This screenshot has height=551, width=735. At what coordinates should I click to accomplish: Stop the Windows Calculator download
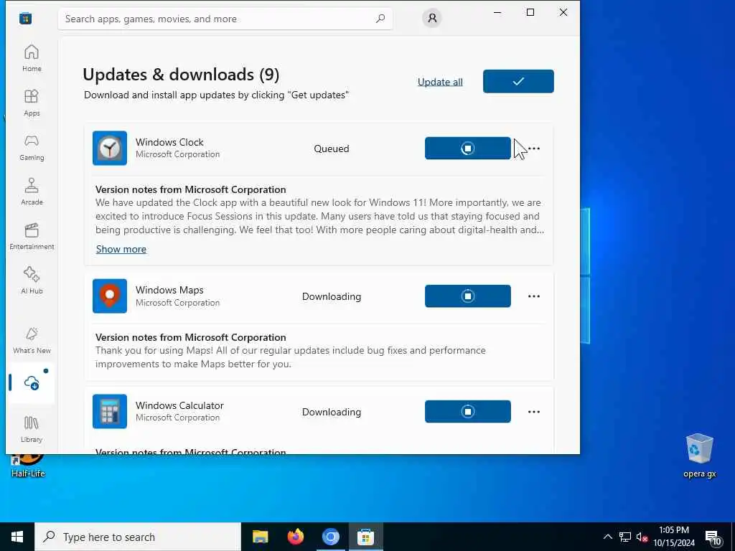(467, 411)
